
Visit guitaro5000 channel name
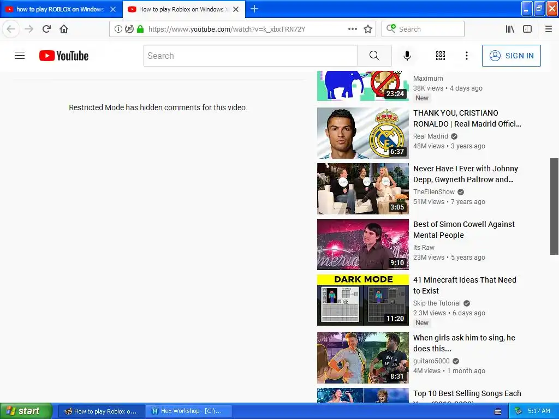pos(431,361)
